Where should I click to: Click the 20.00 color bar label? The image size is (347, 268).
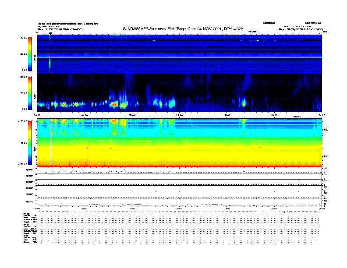24,54
